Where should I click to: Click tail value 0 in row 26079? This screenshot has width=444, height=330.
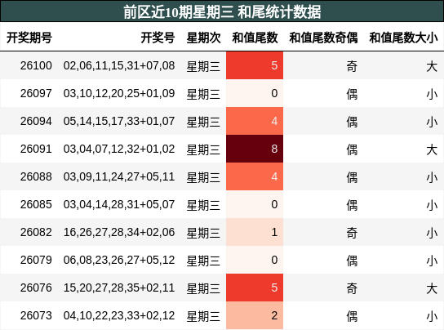click(x=255, y=260)
